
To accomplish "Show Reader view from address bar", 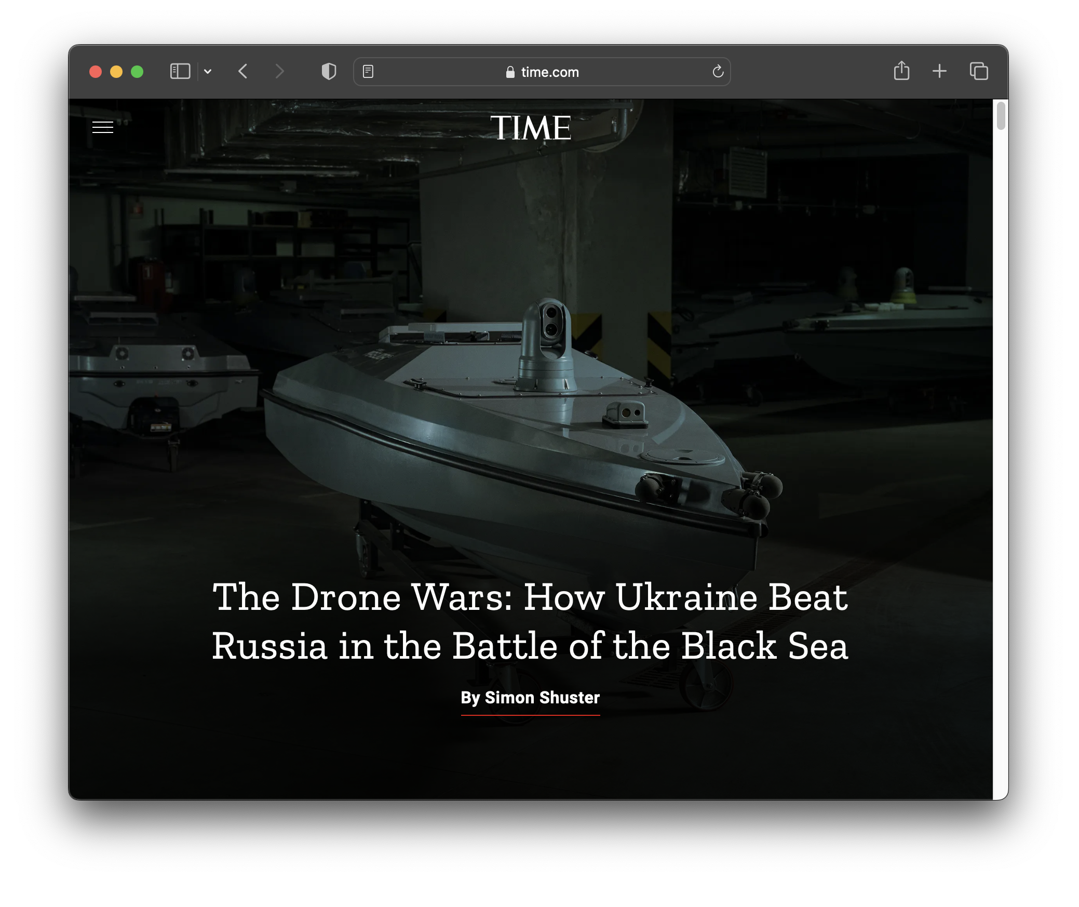I will [368, 72].
